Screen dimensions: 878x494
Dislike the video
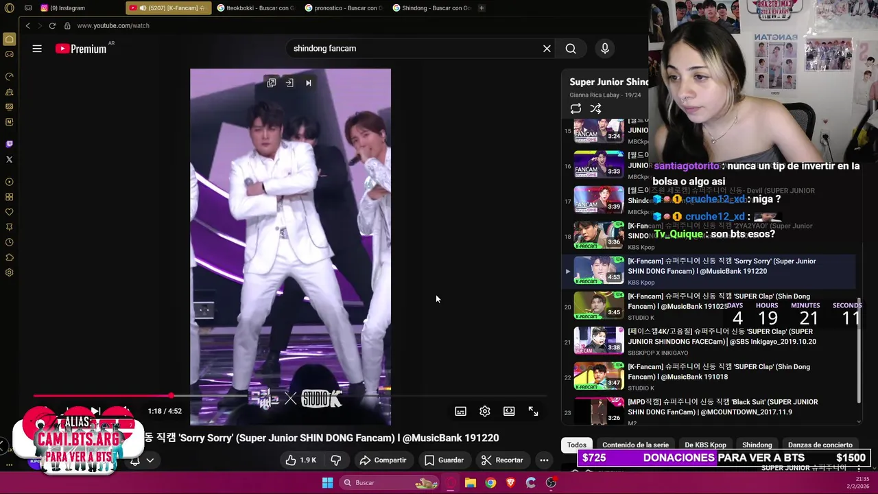click(x=336, y=460)
